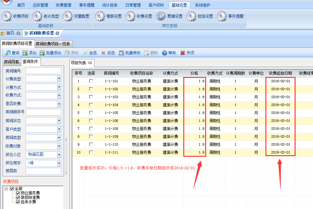The image size is (313, 209).
Task: Open the 收费管理 menu
Action: click(63, 5)
